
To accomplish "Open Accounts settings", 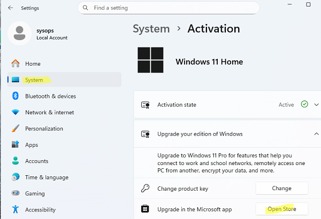I will pyautogui.click(x=64, y=161).
